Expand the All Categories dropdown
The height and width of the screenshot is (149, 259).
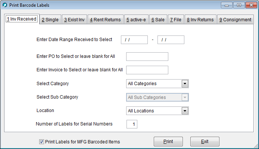pyautogui.click(x=185, y=84)
